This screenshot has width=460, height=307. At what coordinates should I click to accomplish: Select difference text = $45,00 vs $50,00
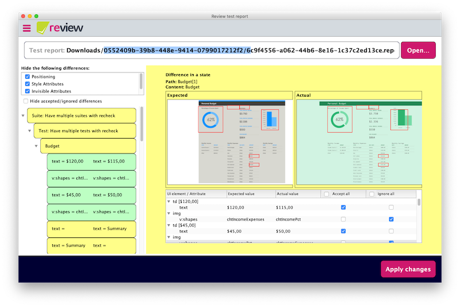point(91,195)
